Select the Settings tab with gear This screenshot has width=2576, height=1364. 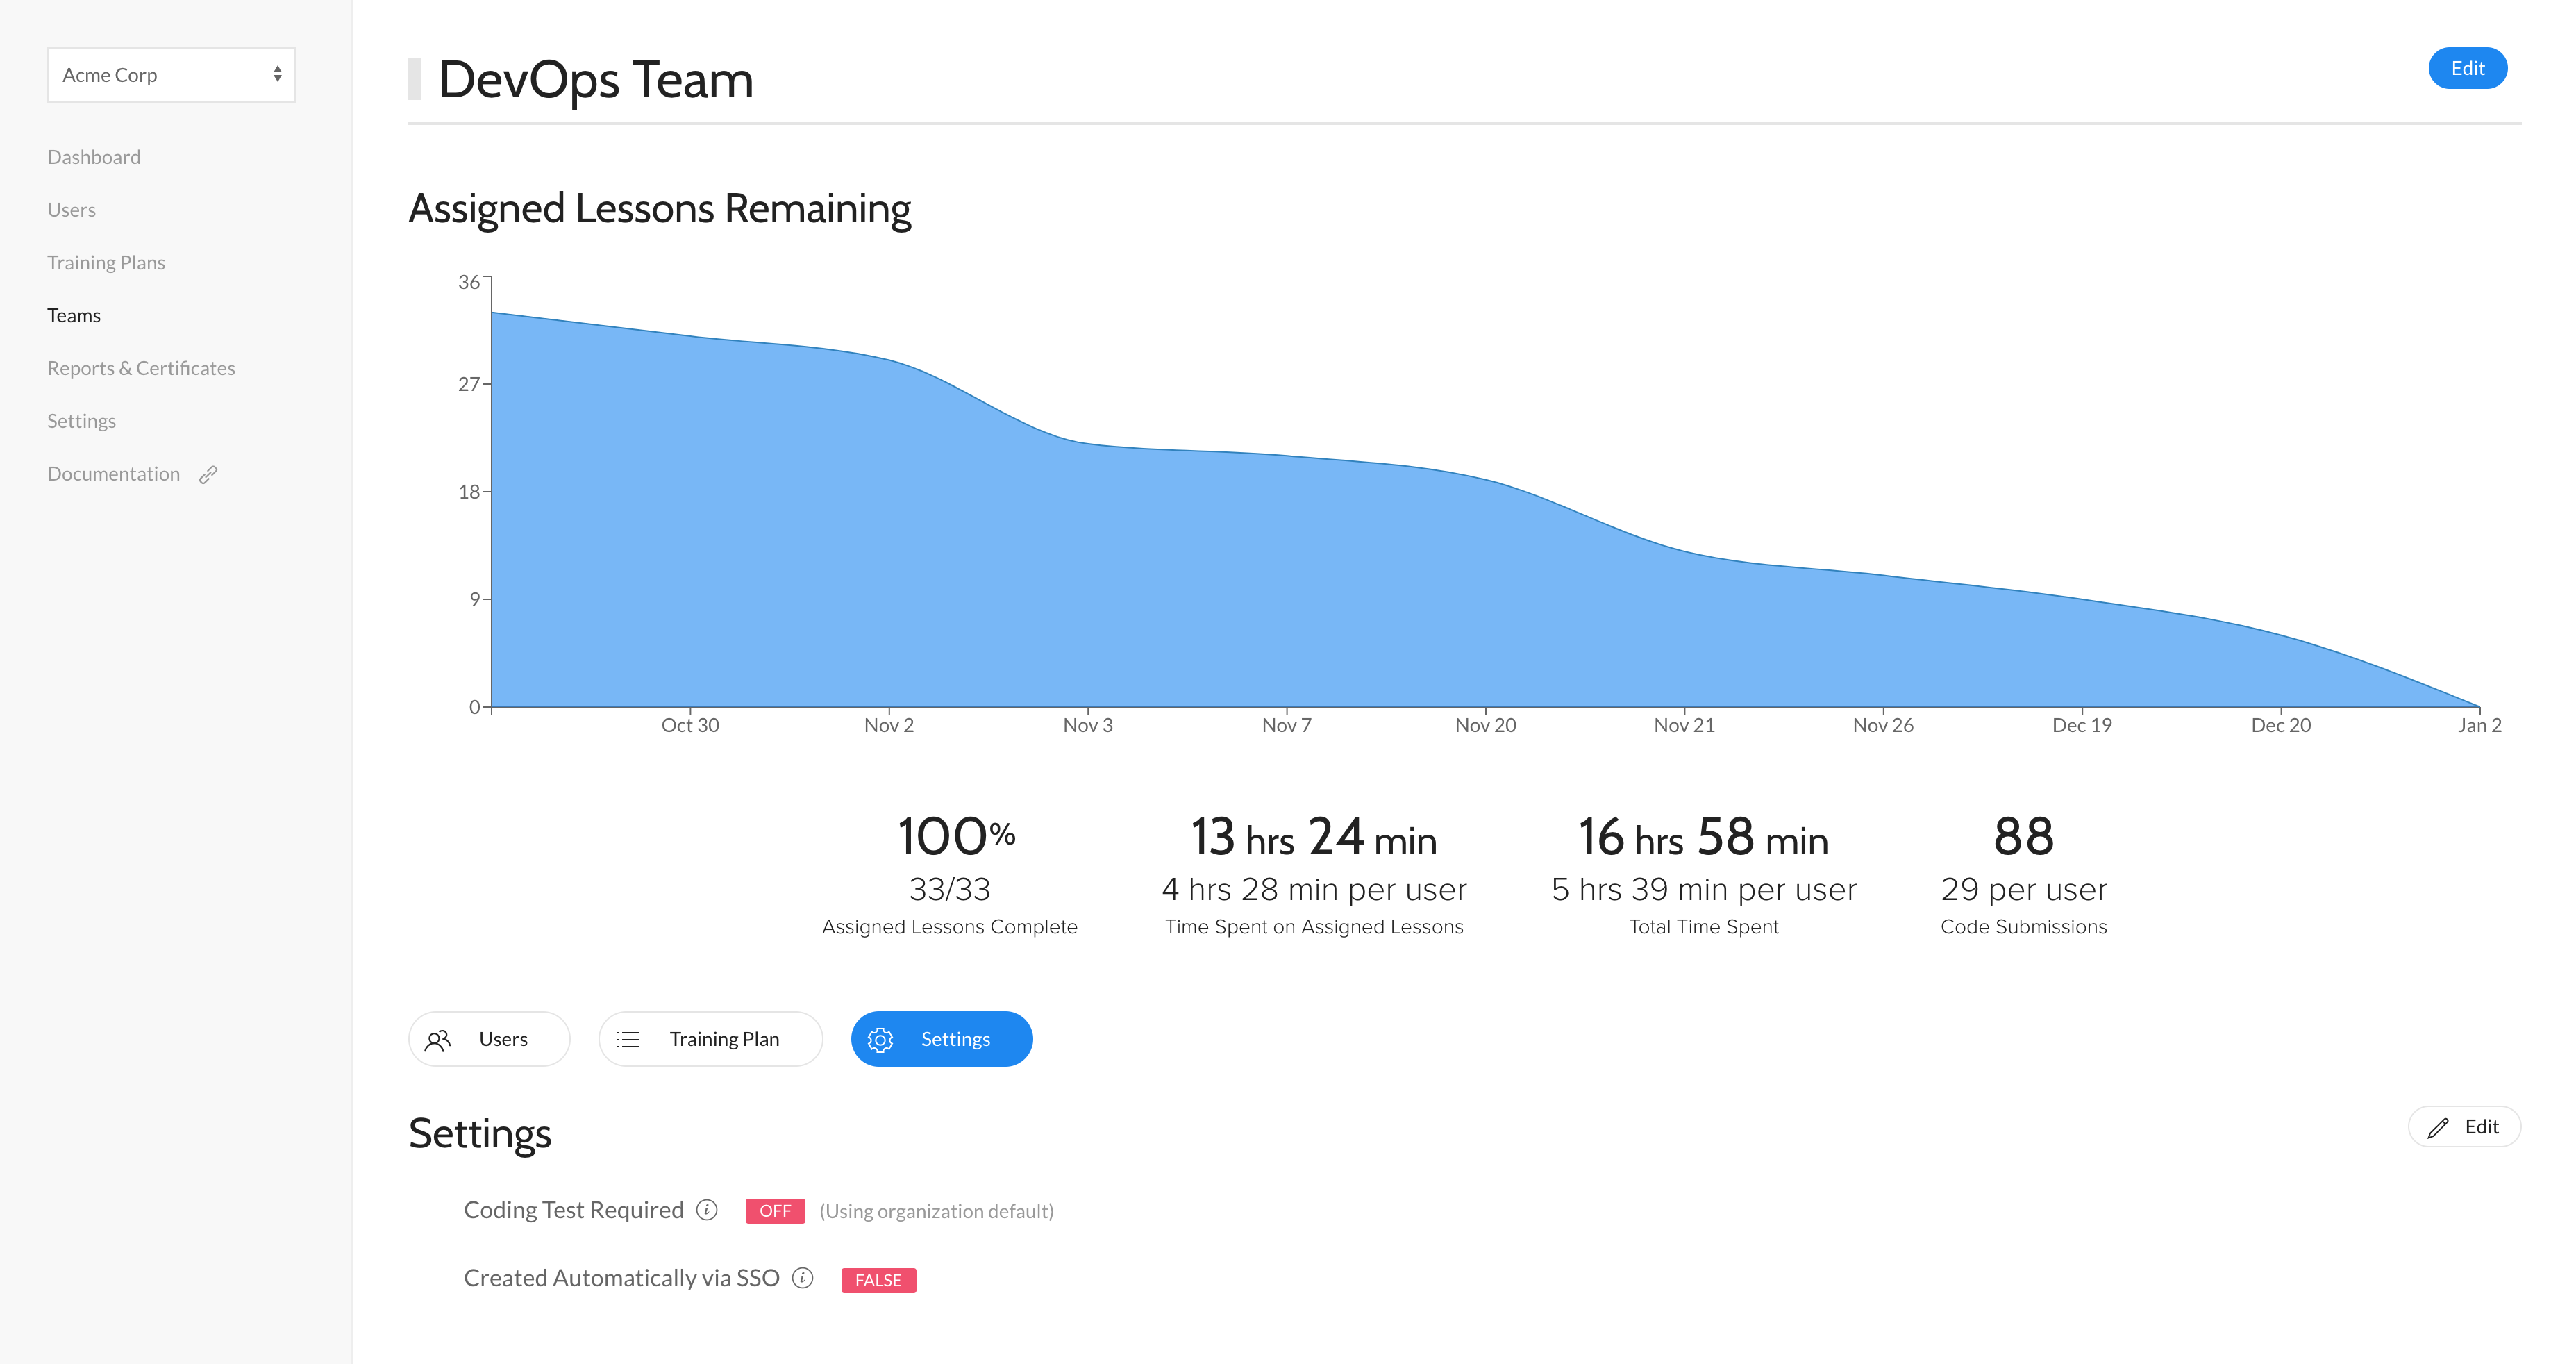941,1039
